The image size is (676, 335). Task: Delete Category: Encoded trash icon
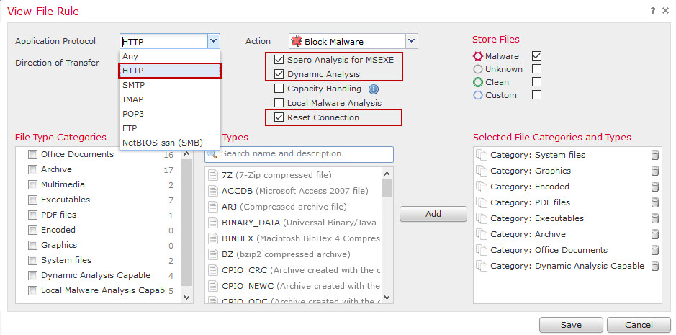coord(655,187)
